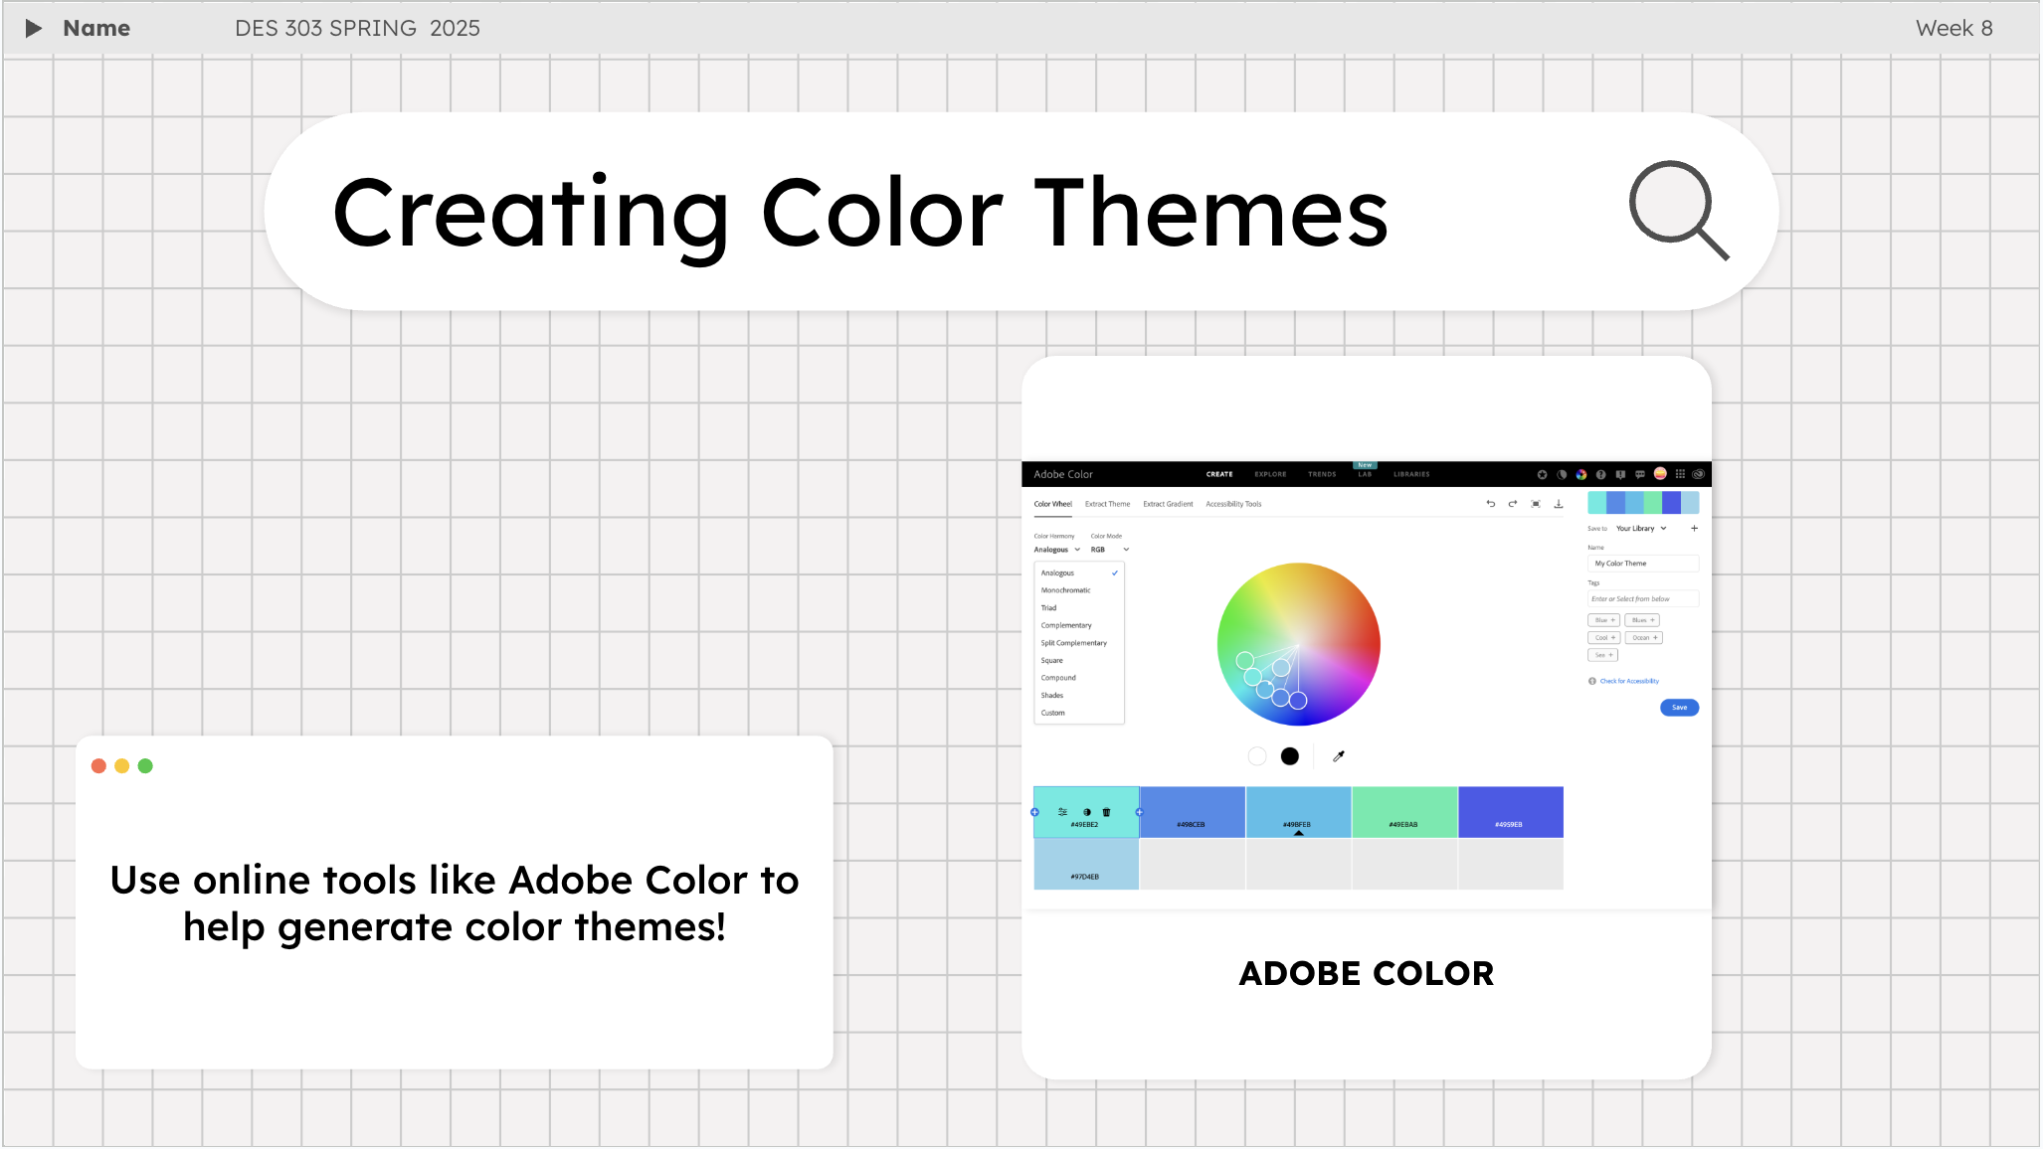Open the swatch color sliders icon
Image resolution: width=2043 pixels, height=1149 pixels.
coord(1062,812)
